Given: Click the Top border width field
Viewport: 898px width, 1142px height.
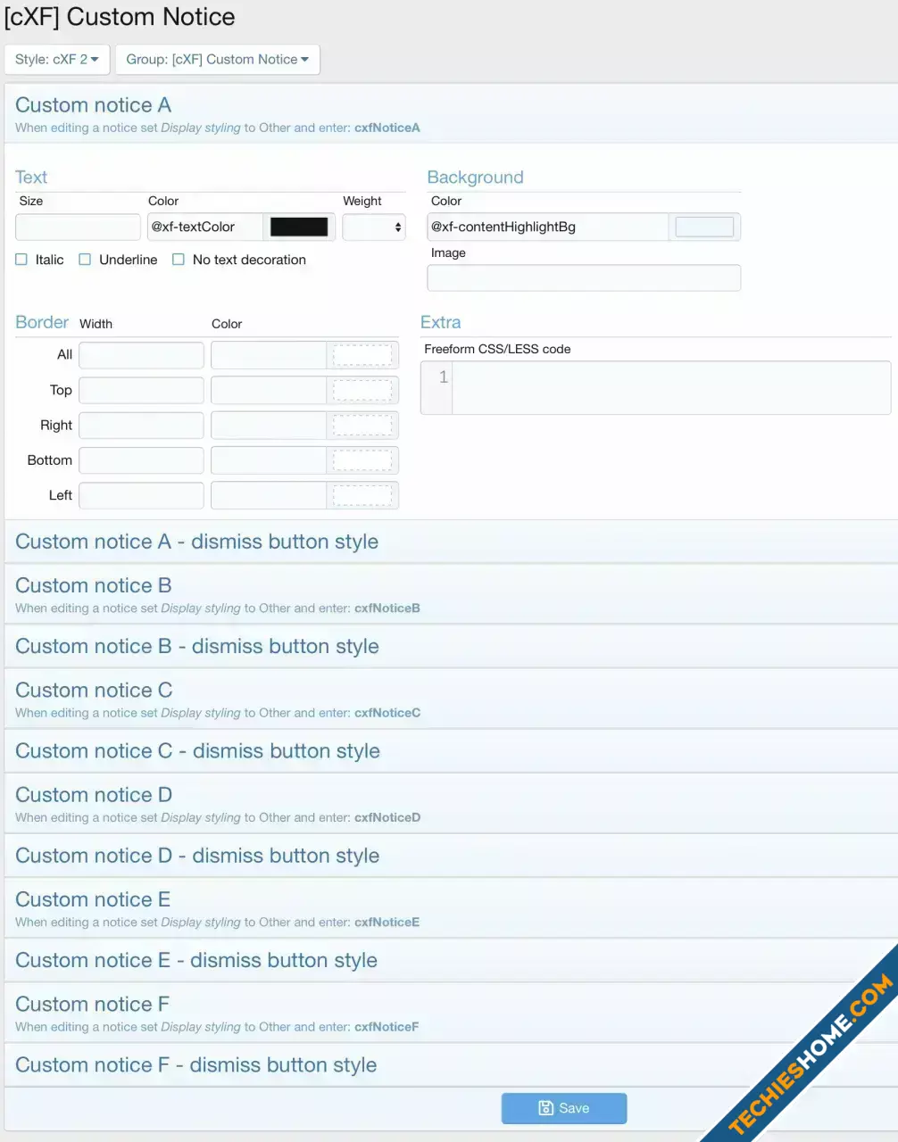Looking at the screenshot, I should tap(141, 390).
